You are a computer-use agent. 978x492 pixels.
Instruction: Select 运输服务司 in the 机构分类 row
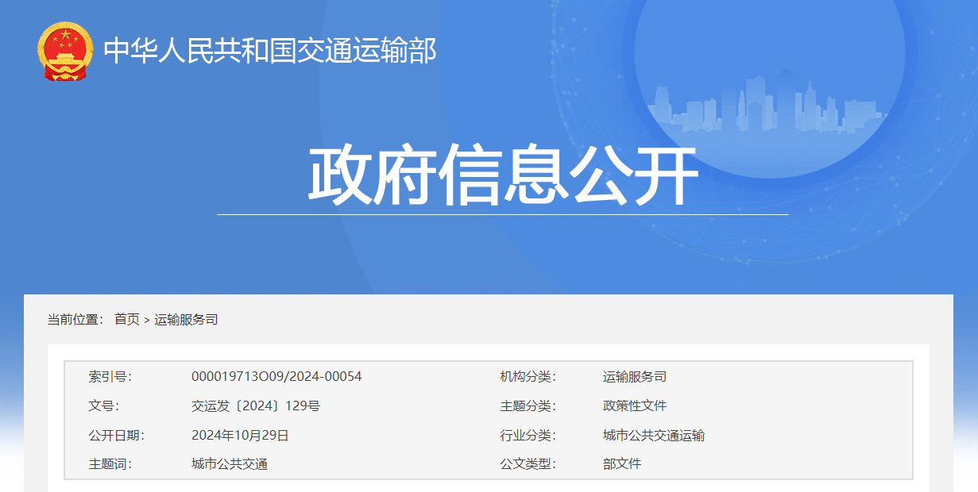pos(635,377)
